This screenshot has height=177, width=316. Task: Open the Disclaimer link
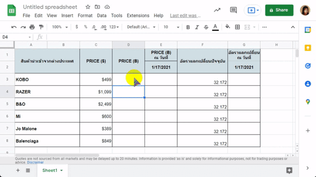pos(35,162)
